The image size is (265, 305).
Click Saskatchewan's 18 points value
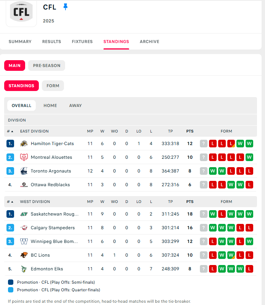(190, 214)
